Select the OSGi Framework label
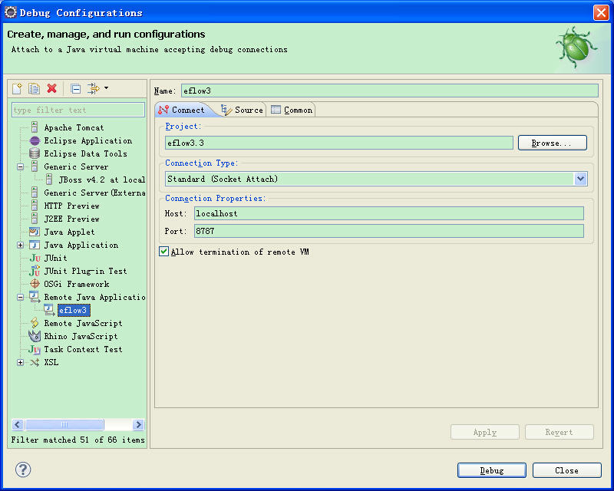This screenshot has width=614, height=491. click(x=76, y=284)
